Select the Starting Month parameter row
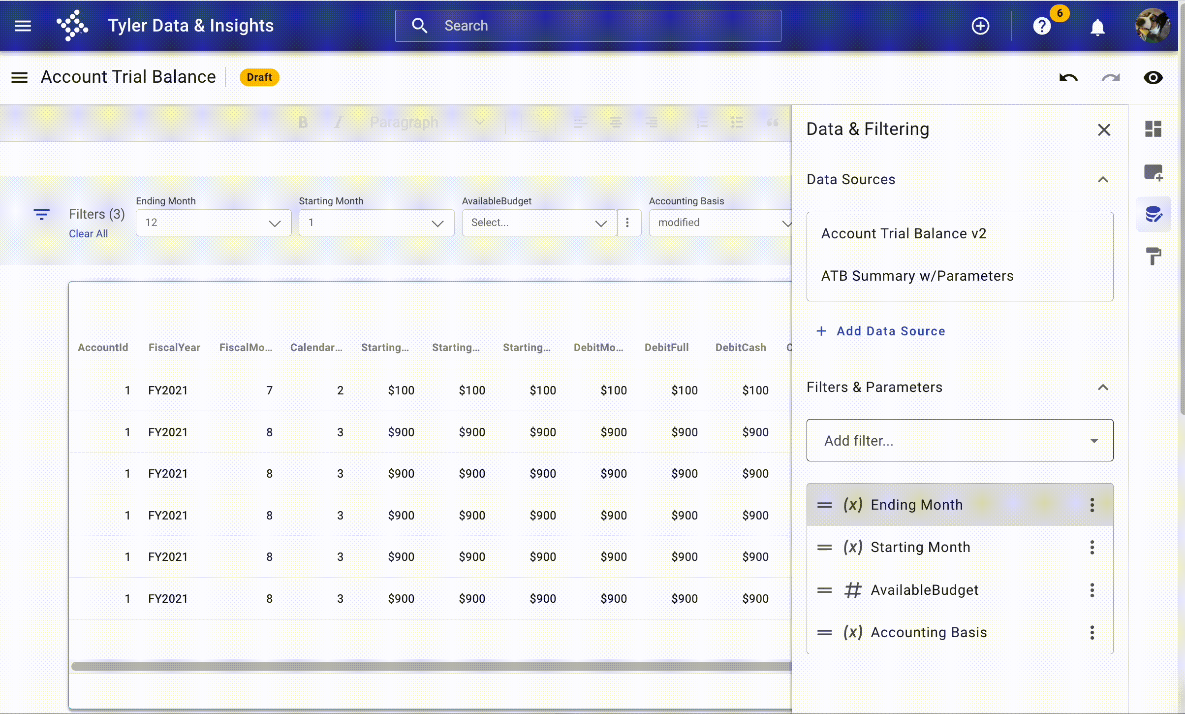 (960, 547)
